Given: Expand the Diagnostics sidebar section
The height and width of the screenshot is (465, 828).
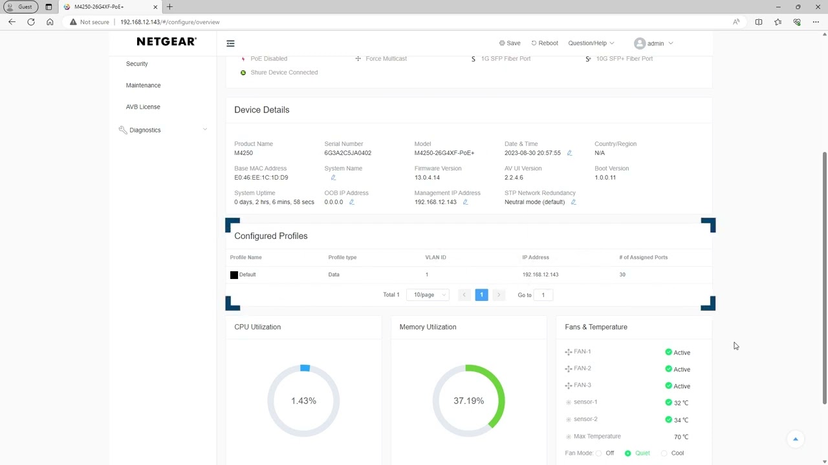Looking at the screenshot, I should [205, 130].
